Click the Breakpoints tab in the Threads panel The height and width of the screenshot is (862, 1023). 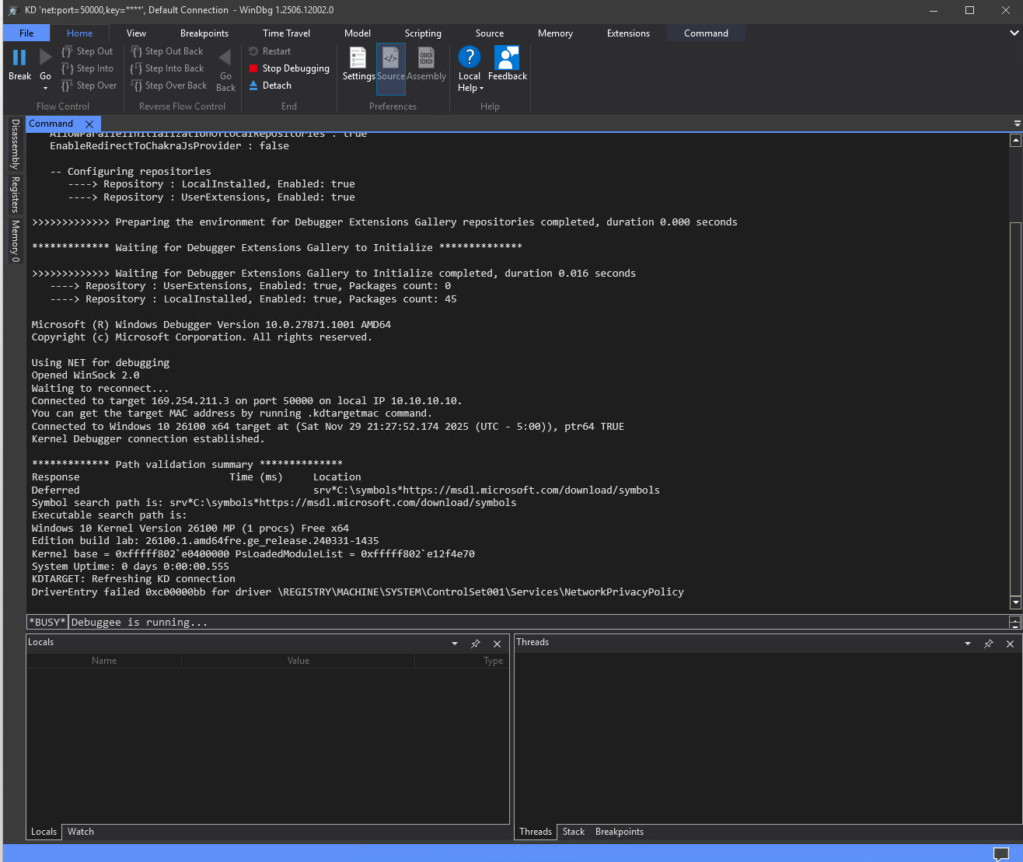click(619, 831)
